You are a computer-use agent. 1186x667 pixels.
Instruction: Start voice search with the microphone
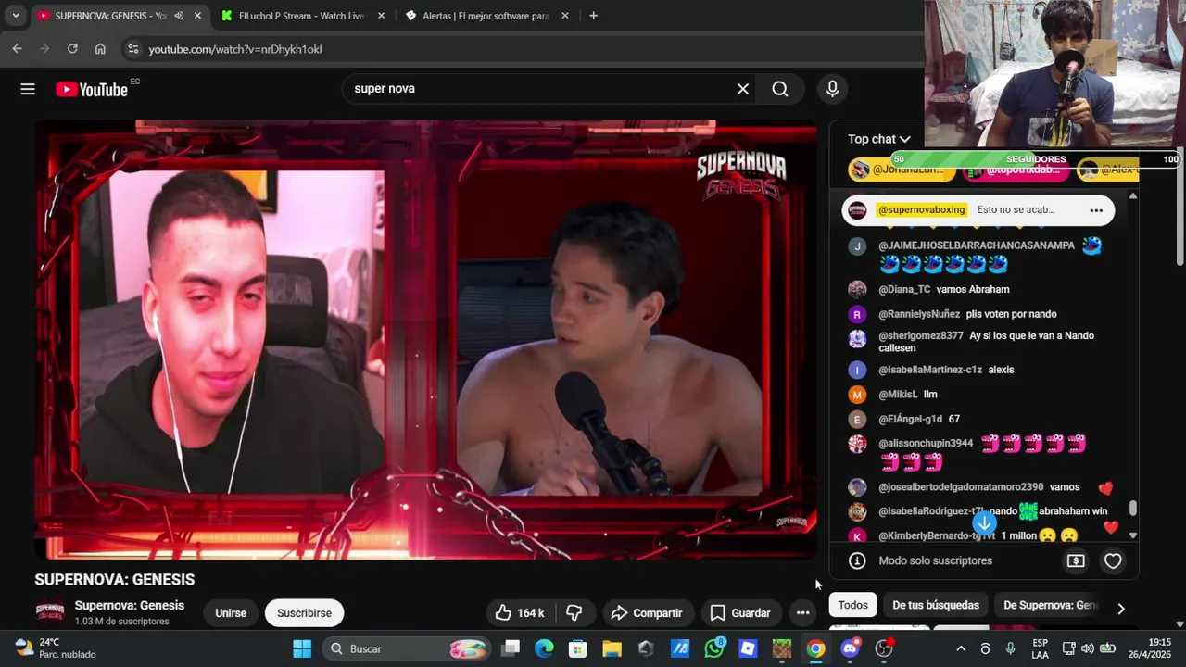click(832, 89)
